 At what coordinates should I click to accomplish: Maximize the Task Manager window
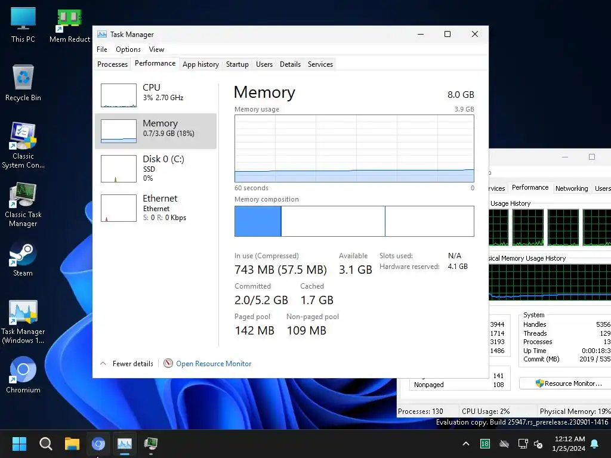click(448, 34)
